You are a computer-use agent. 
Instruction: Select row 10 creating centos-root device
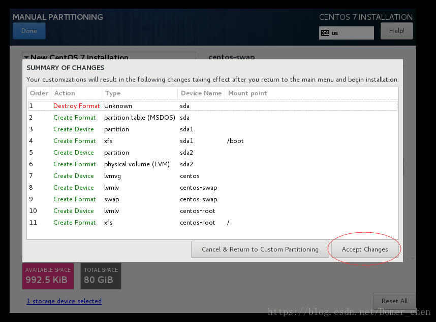[213, 210]
